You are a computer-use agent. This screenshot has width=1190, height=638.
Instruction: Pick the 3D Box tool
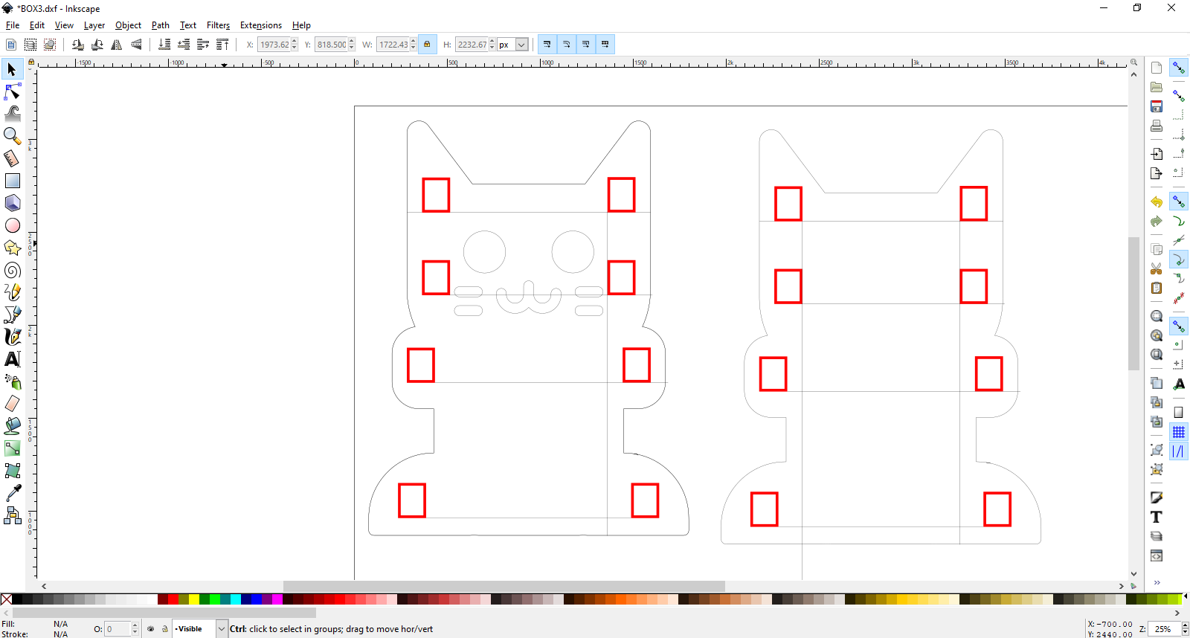click(x=12, y=203)
